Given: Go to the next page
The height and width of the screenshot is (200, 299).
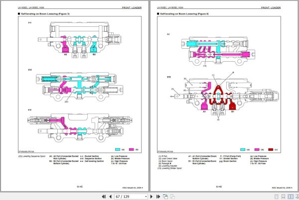Looking at the screenshot, I should (x=151, y=197).
